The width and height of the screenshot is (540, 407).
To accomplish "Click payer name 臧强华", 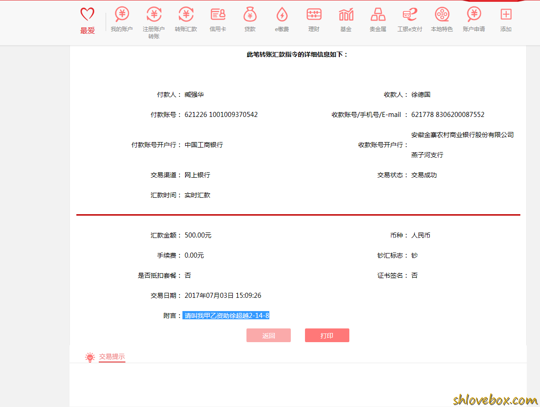I will click(194, 95).
